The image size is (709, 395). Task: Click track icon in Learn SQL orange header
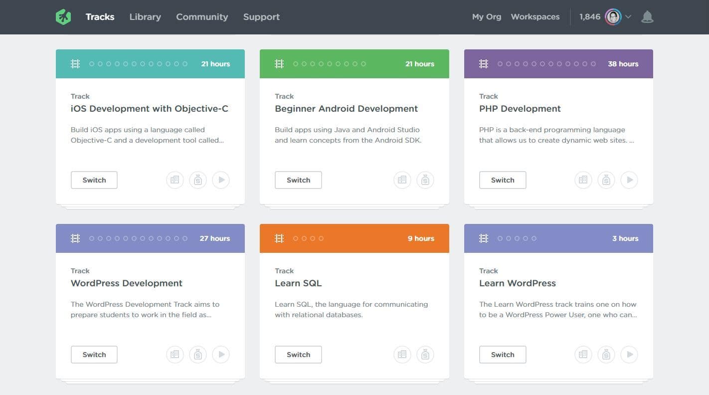click(x=279, y=238)
